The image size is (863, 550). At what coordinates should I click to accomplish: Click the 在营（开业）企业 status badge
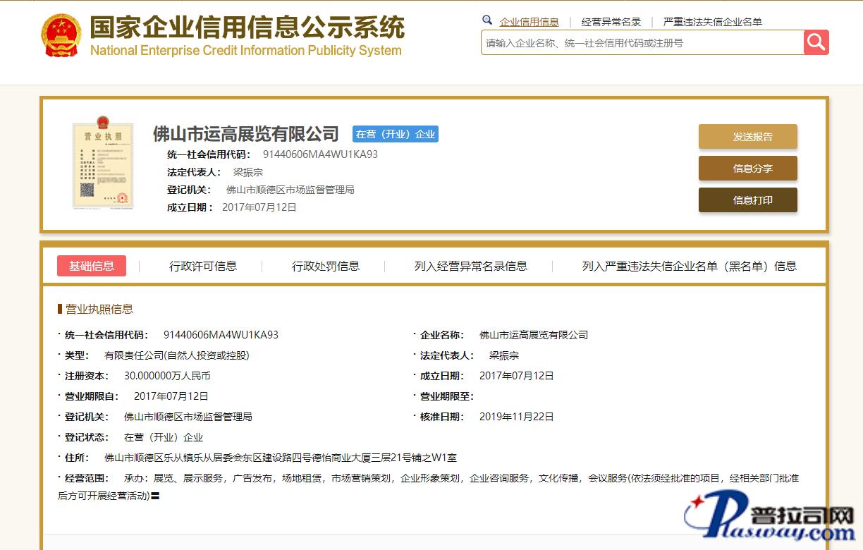click(396, 134)
